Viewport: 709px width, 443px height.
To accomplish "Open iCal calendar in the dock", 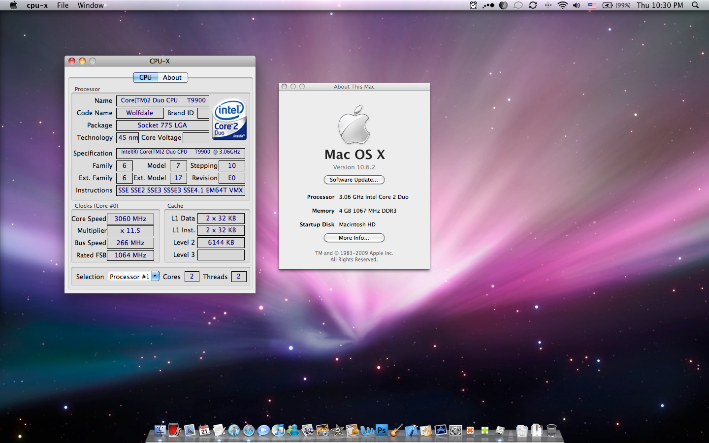I will (x=204, y=431).
